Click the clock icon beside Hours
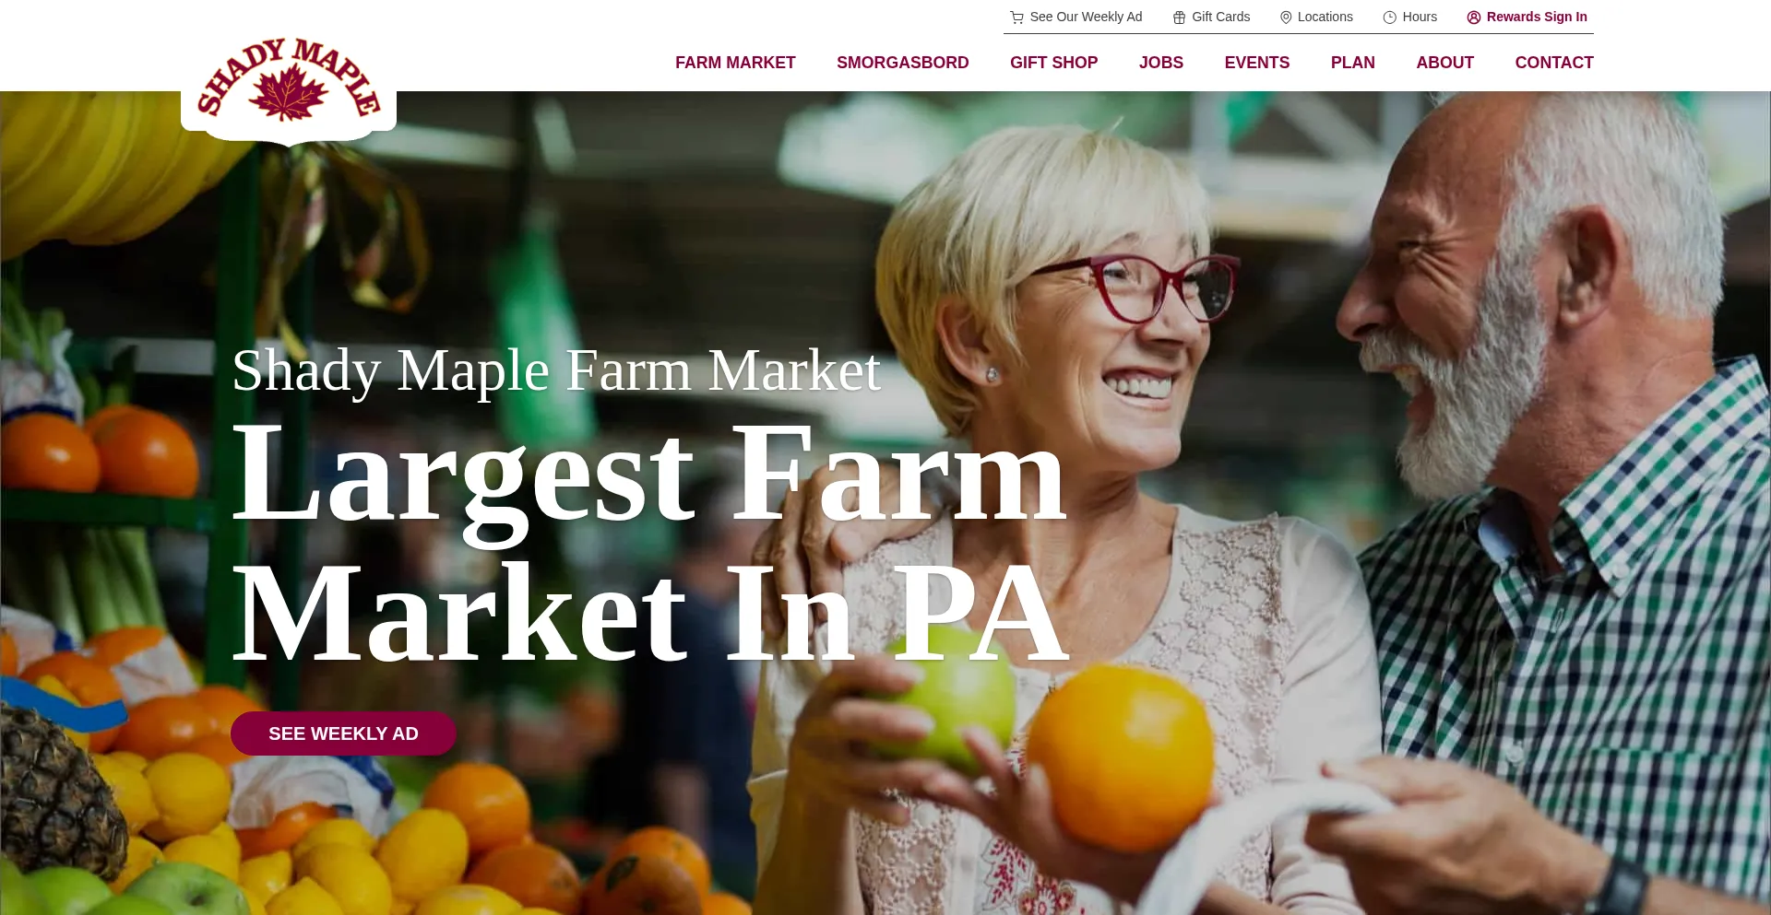Image resolution: width=1771 pixels, height=915 pixels. pos(1390,18)
